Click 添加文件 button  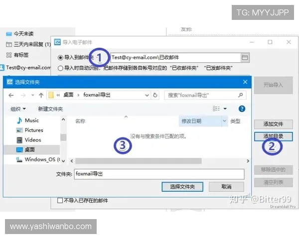273,124
